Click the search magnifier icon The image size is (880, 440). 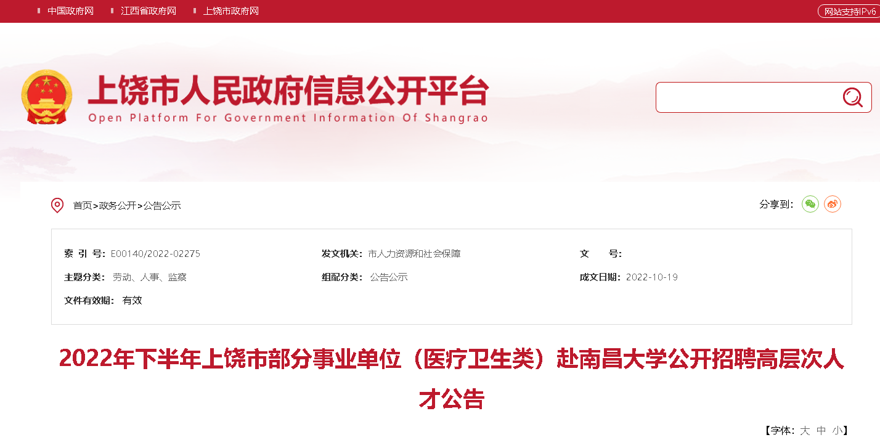[x=852, y=97]
